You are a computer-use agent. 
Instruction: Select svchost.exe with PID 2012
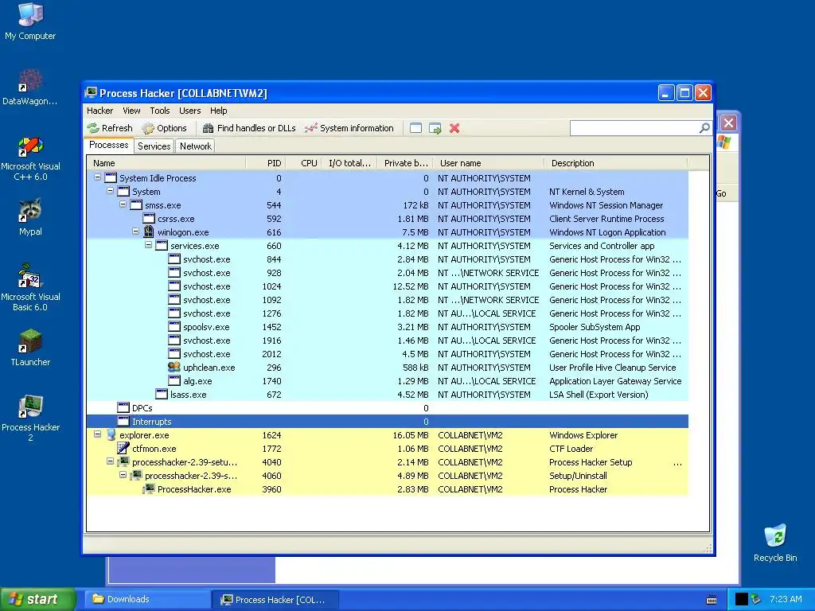coord(388,354)
